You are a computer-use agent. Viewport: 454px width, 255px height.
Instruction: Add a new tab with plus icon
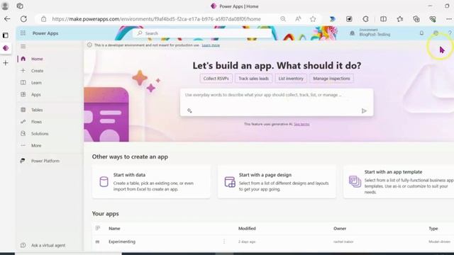(x=6, y=63)
